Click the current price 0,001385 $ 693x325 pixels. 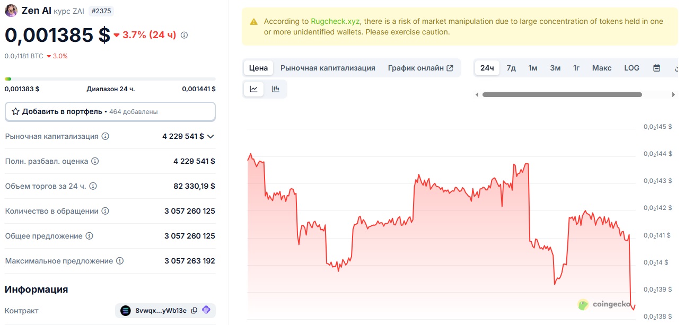click(x=57, y=35)
